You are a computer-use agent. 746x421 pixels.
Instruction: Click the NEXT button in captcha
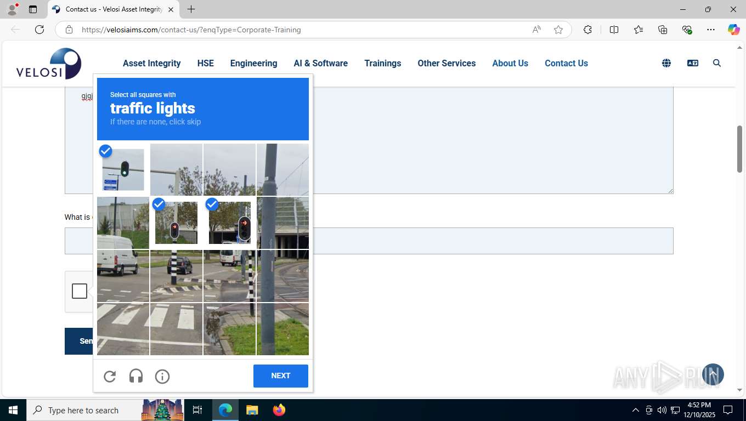point(281,376)
